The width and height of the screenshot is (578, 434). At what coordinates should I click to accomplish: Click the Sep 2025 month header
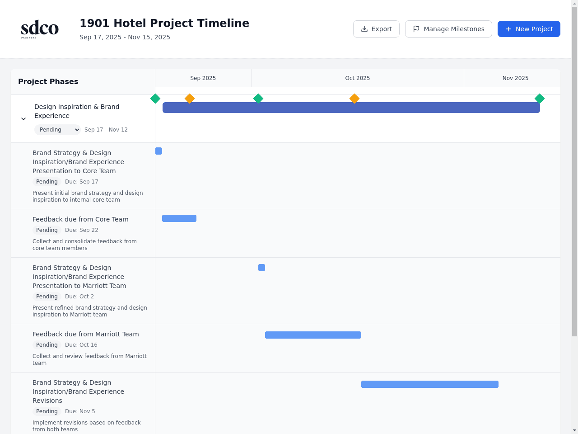tap(203, 78)
